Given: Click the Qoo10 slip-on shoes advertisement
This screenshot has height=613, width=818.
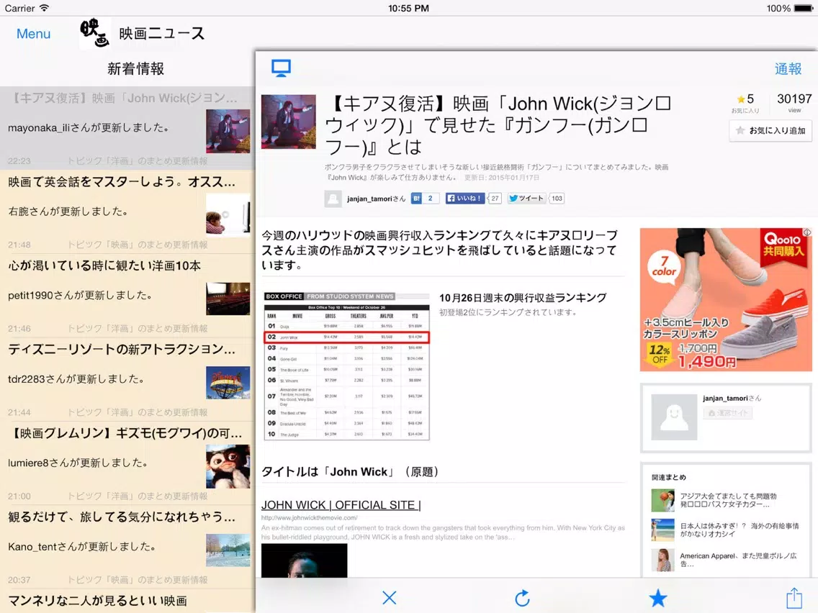Looking at the screenshot, I should tap(726, 300).
